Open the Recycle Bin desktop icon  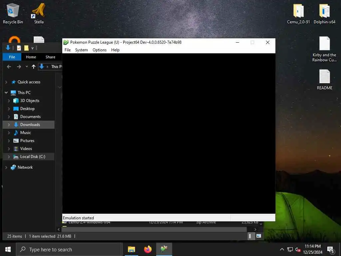coord(13,13)
